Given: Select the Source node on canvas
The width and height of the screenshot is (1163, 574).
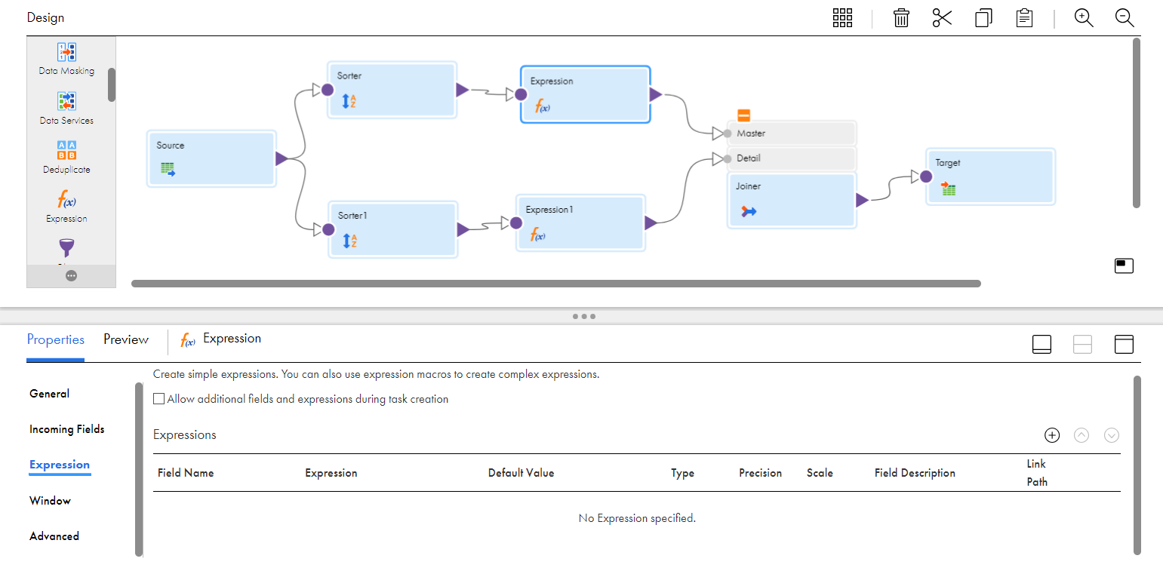Looking at the screenshot, I should click(211, 158).
